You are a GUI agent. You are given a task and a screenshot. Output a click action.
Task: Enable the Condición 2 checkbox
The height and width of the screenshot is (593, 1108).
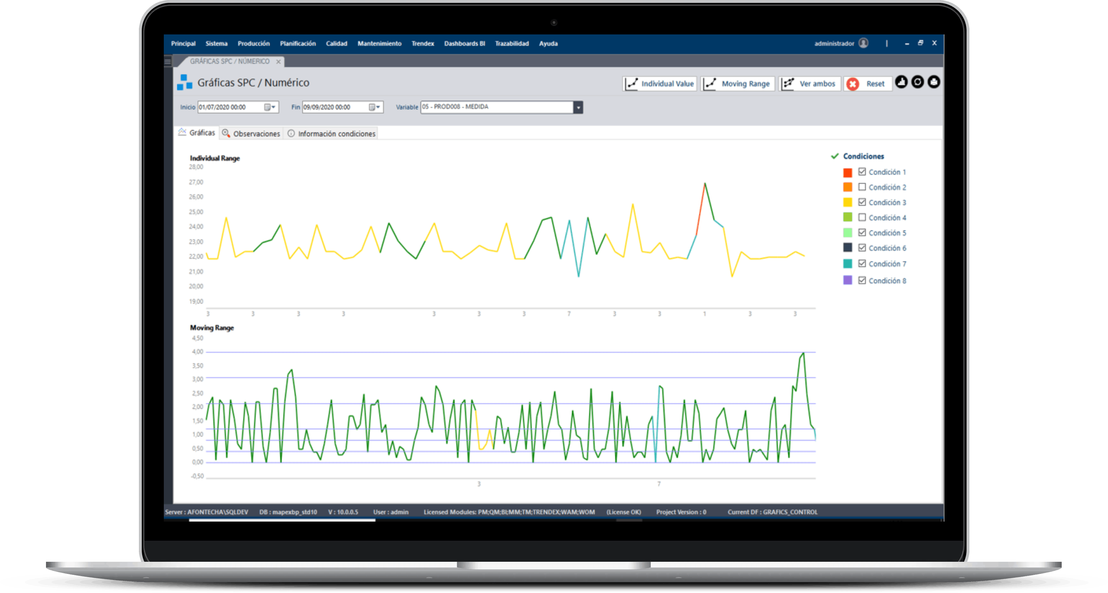click(862, 187)
